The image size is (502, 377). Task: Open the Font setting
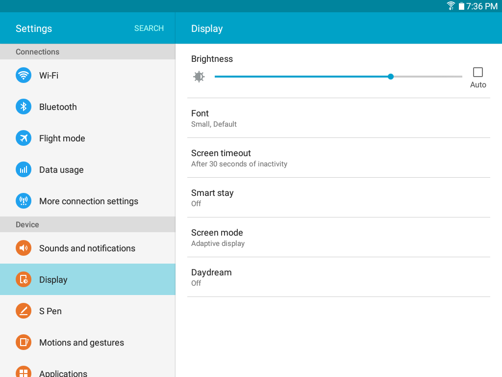[x=339, y=118]
